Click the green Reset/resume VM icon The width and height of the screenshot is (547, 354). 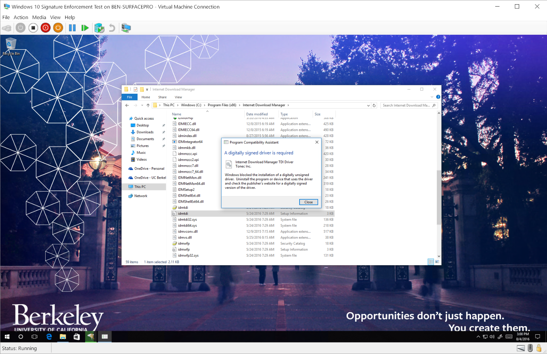(x=85, y=28)
